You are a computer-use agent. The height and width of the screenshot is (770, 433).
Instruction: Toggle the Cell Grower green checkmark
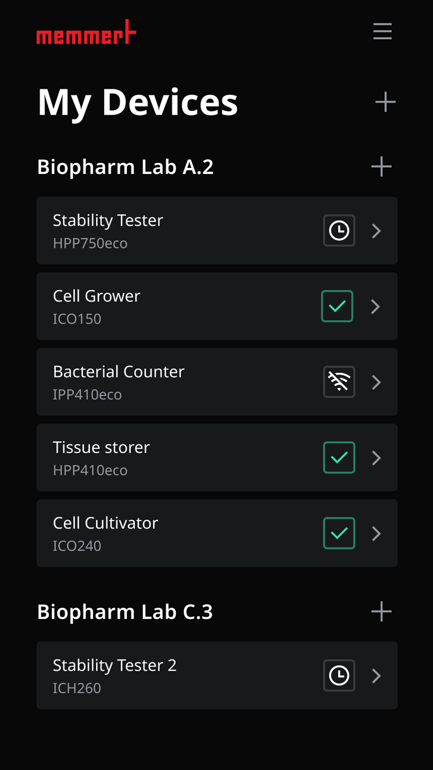coord(337,306)
